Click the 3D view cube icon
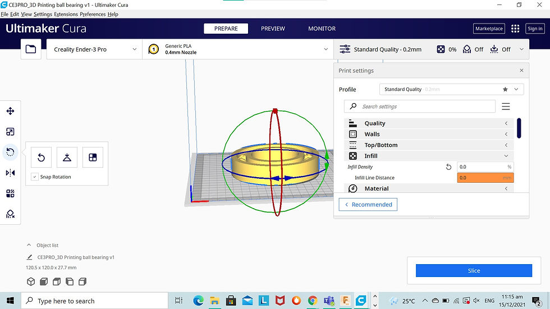550x309 pixels. 31,282
